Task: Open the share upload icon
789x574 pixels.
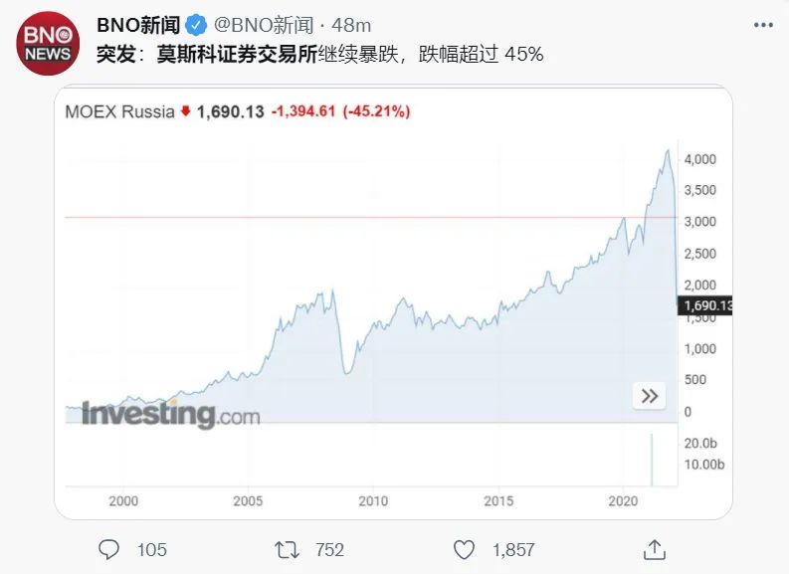Action: point(654,549)
